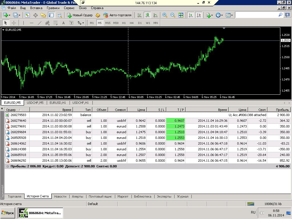Click the chart shift marker triangle

click(224, 28)
